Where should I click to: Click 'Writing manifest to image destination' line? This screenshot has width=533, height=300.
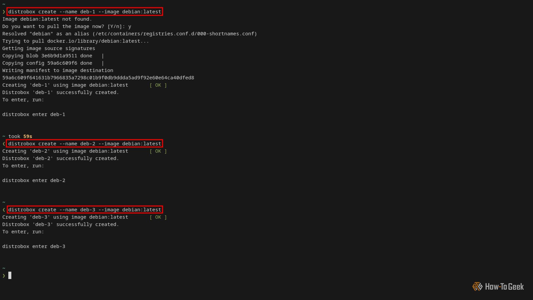(58, 71)
